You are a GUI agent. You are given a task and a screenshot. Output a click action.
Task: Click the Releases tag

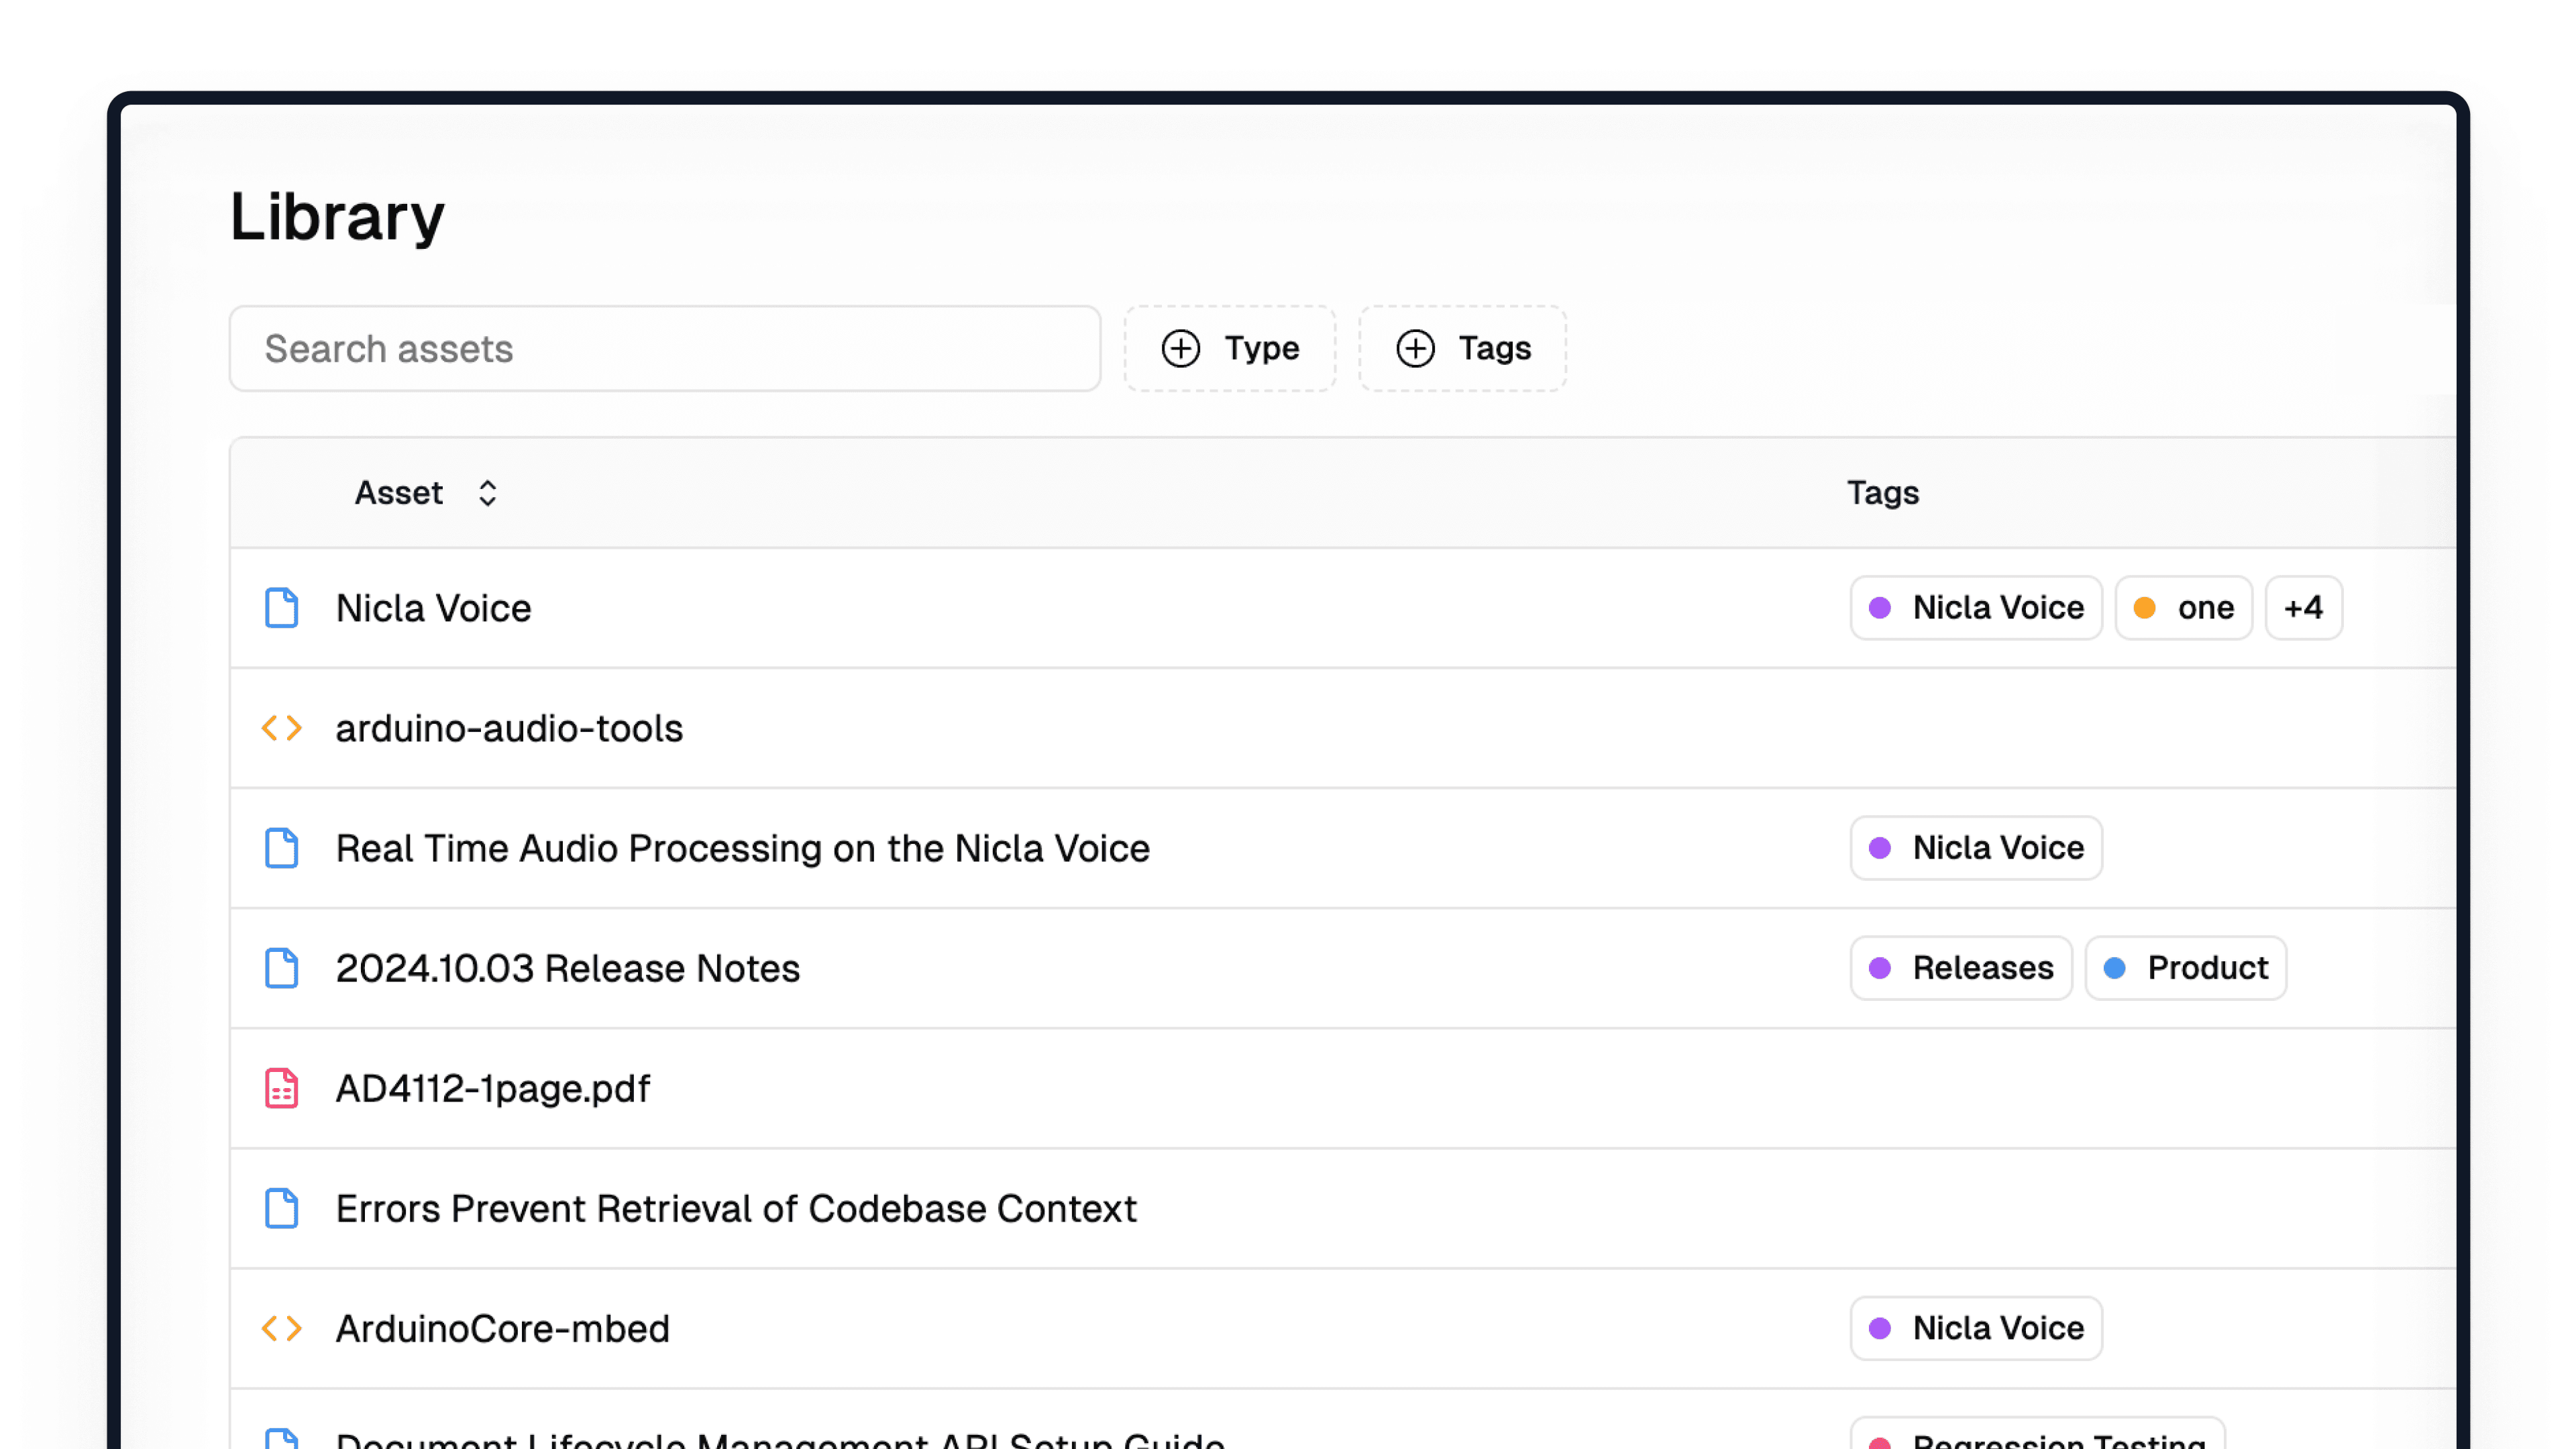(x=1961, y=968)
